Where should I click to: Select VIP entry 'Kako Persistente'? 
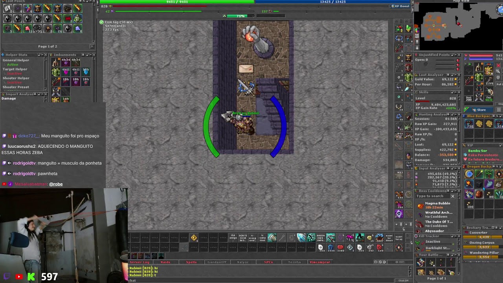click(483, 155)
